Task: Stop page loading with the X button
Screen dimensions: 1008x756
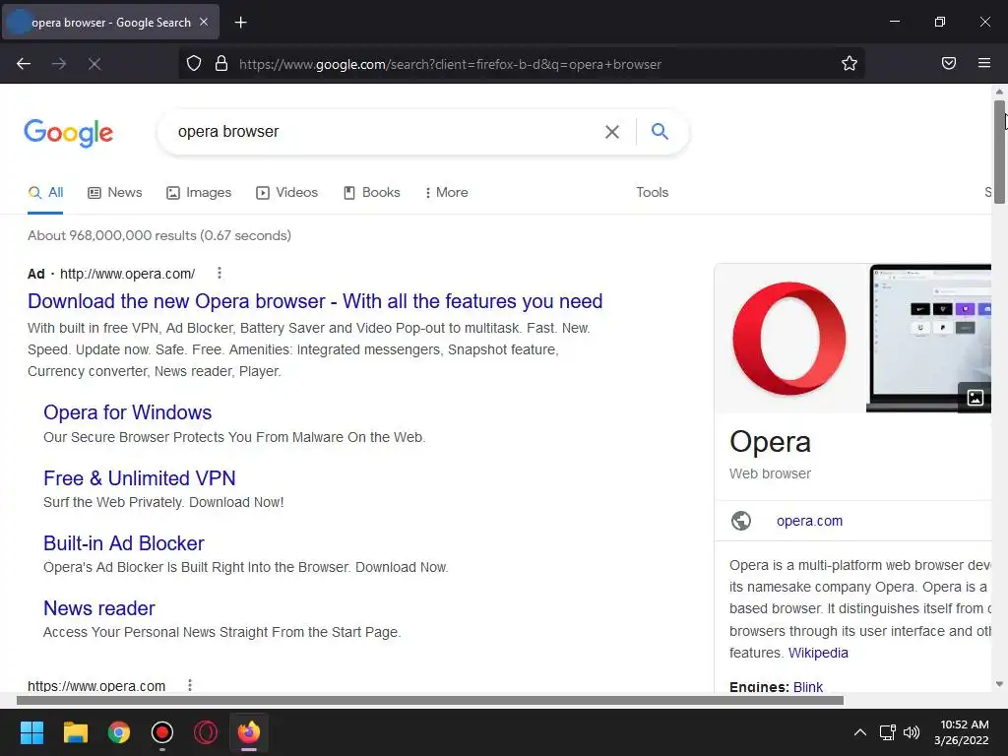Action: (x=94, y=64)
